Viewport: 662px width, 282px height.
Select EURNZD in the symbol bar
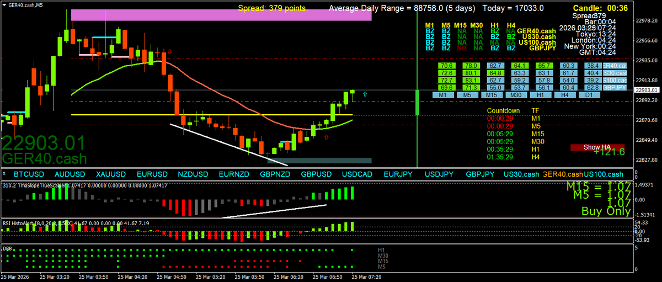click(234, 174)
